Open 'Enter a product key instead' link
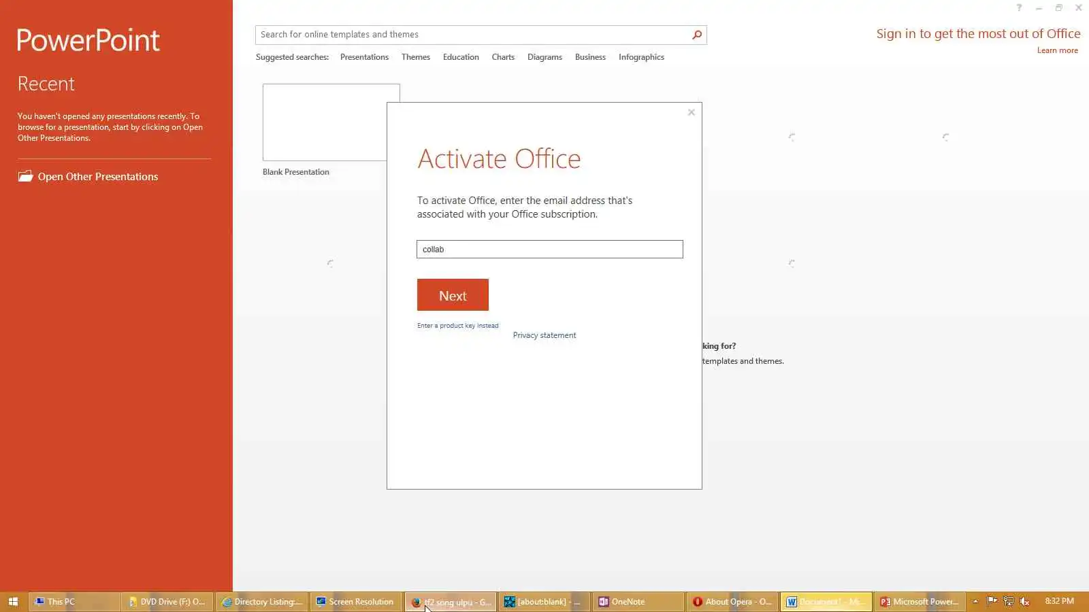The image size is (1089, 612). pyautogui.click(x=457, y=326)
